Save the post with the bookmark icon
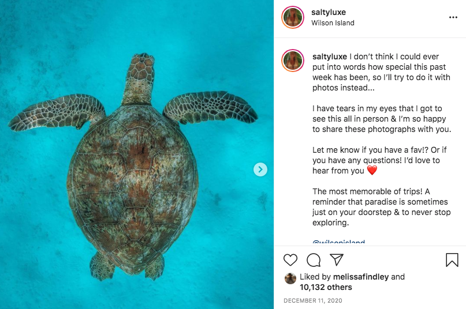The height and width of the screenshot is (309, 466). tap(452, 260)
